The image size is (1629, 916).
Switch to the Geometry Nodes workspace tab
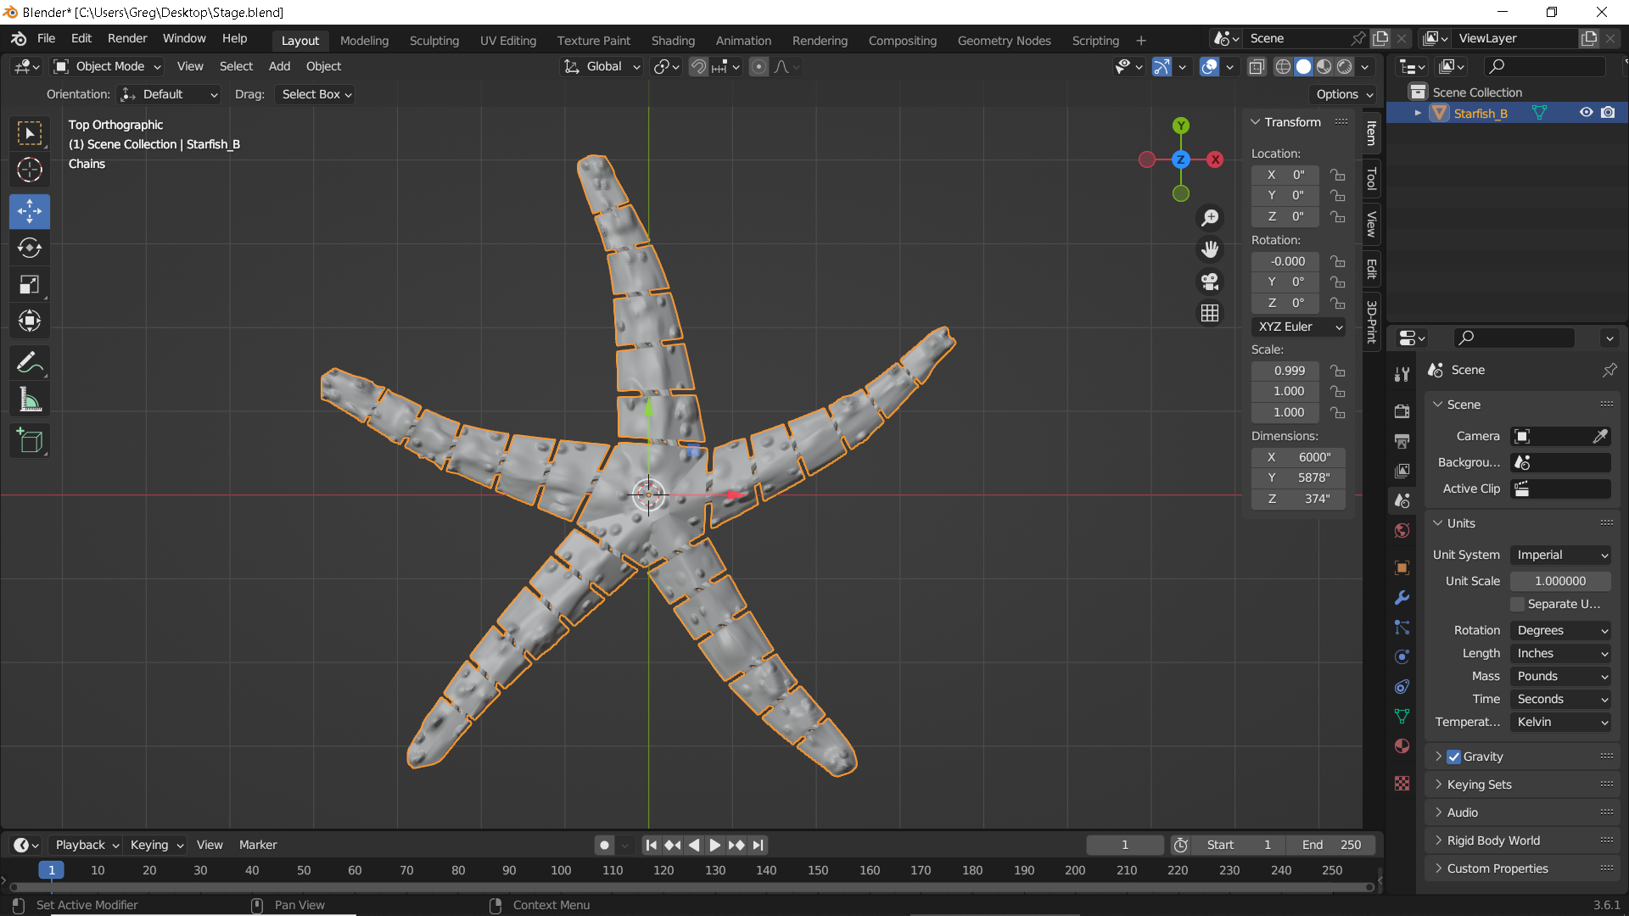pyautogui.click(x=1005, y=41)
